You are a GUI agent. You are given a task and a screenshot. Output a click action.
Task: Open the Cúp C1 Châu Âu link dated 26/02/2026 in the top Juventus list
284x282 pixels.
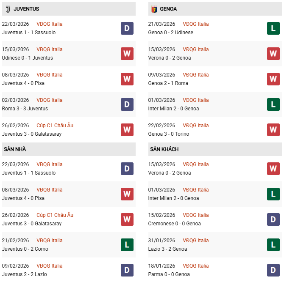pos(55,126)
